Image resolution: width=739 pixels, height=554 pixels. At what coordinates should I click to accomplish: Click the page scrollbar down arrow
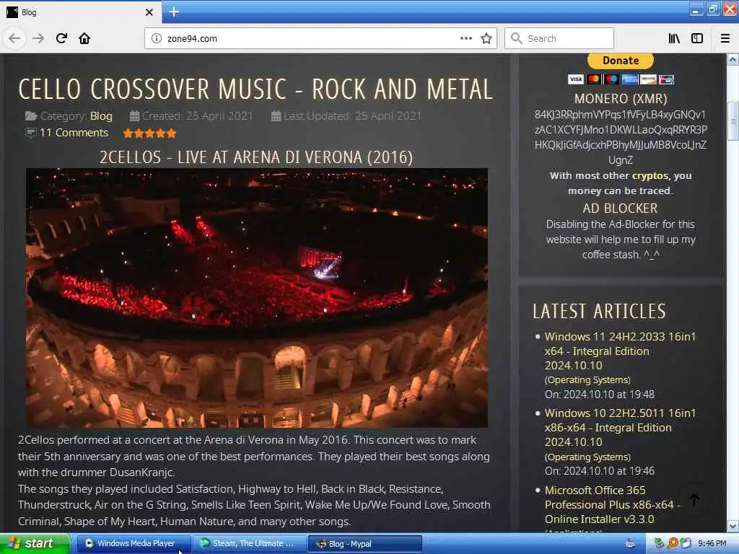pyautogui.click(x=733, y=526)
